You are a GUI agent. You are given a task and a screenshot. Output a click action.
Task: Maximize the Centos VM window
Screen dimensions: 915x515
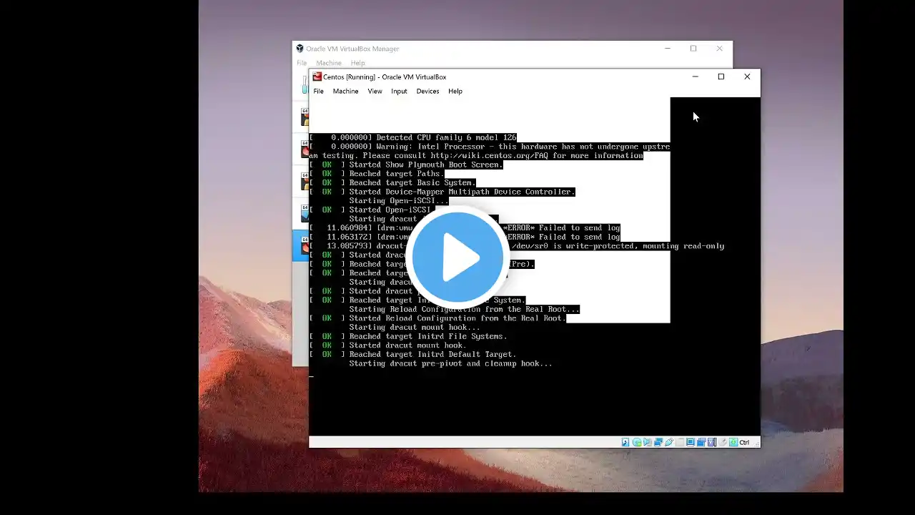[721, 77]
